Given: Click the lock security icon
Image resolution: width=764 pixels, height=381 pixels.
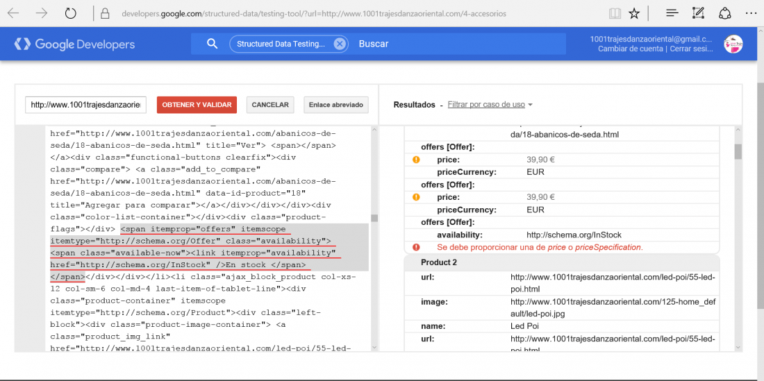Looking at the screenshot, I should (x=105, y=14).
